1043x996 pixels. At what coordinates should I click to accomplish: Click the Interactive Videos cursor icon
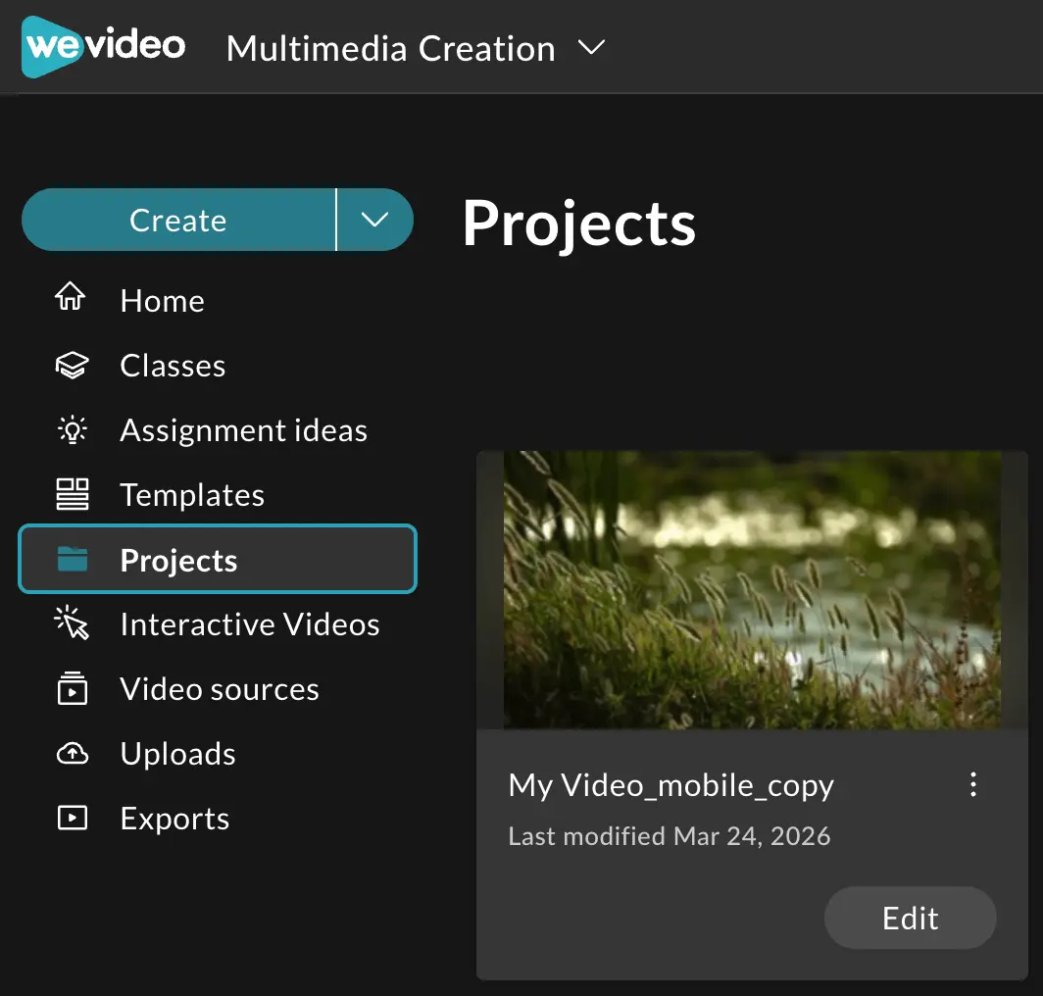(x=72, y=623)
